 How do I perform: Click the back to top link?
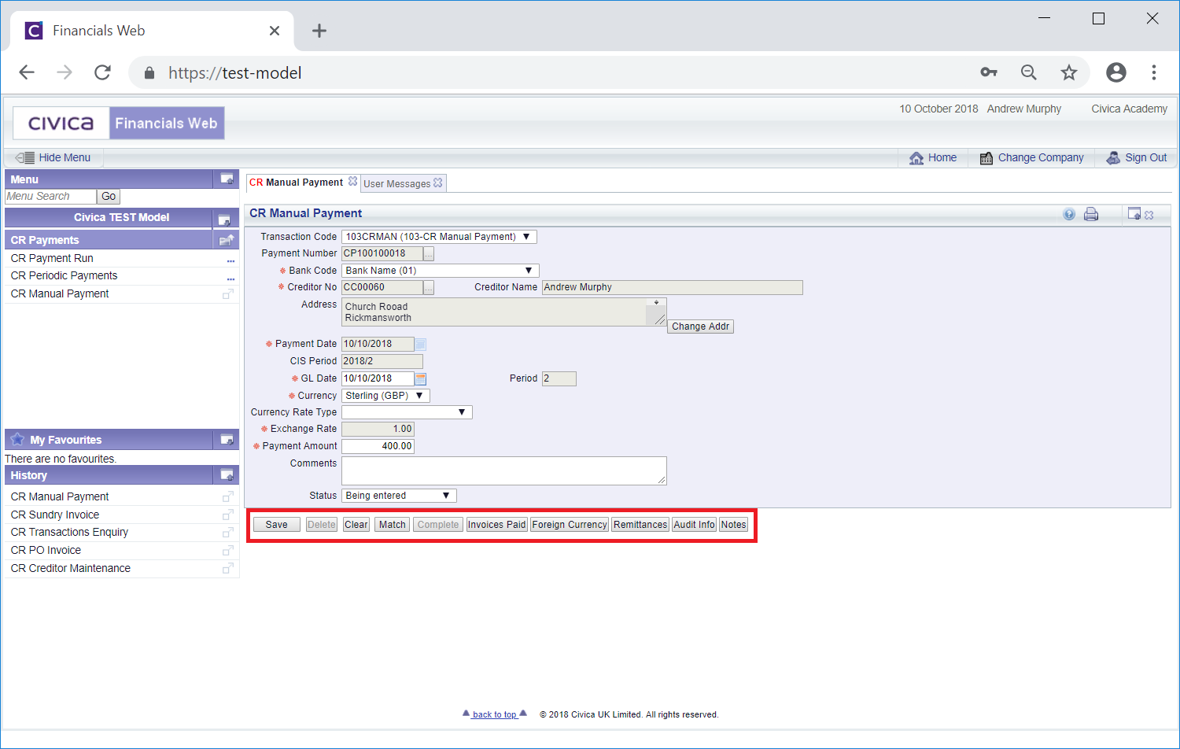(x=495, y=714)
